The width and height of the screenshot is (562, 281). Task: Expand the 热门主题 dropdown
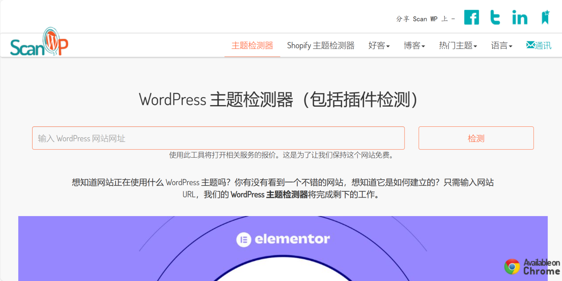(458, 45)
